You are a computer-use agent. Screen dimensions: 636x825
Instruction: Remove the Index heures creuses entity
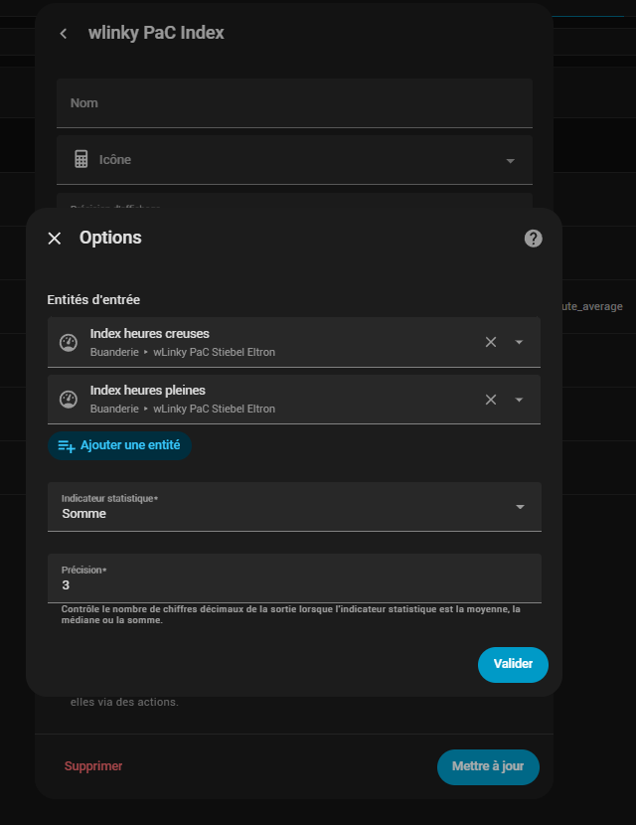(x=490, y=343)
